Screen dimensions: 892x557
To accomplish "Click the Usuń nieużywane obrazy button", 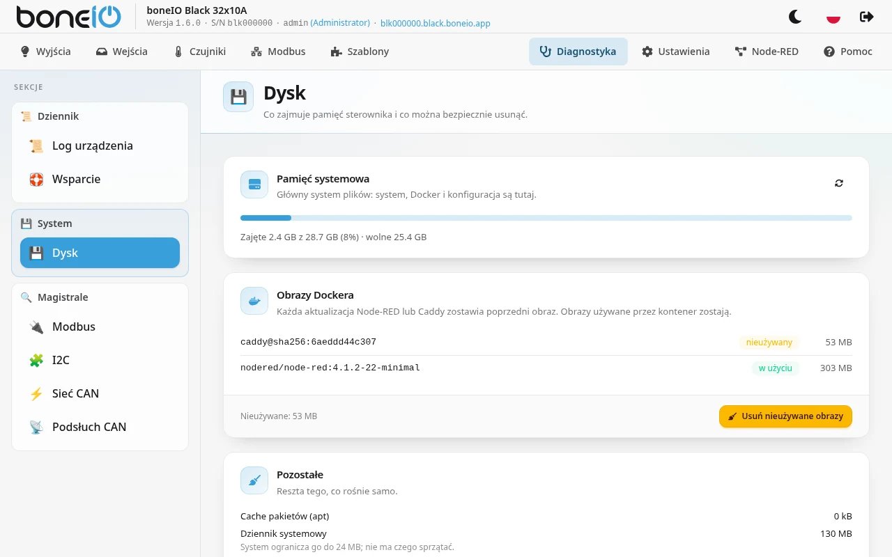I will click(785, 416).
